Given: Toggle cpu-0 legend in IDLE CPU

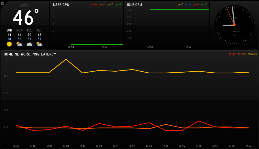Looking at the screenshot, I should (x=180, y=5).
